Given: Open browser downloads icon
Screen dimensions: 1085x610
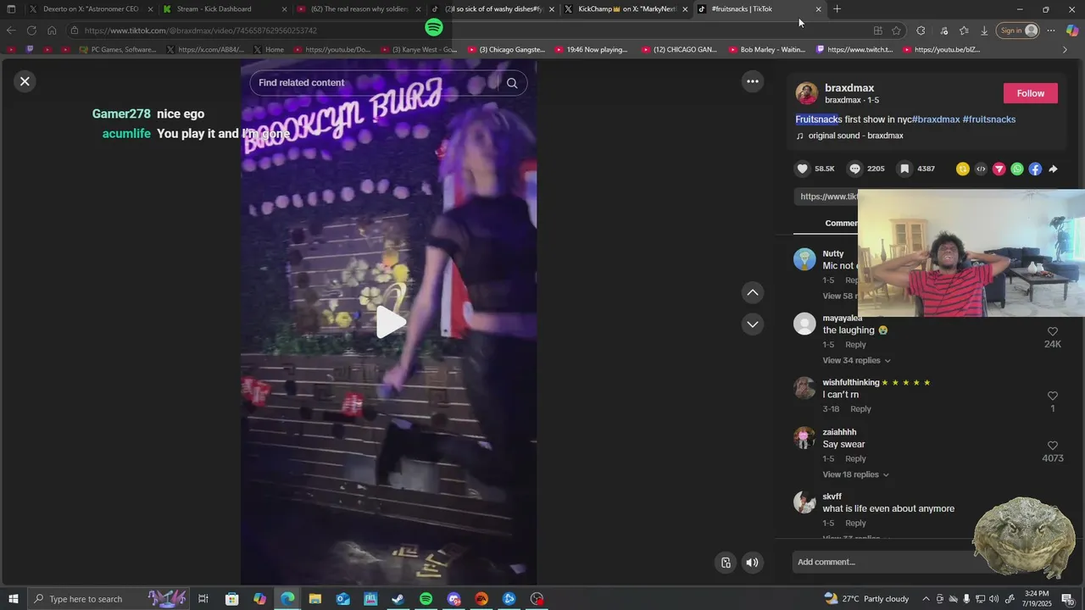Looking at the screenshot, I should click(x=984, y=30).
